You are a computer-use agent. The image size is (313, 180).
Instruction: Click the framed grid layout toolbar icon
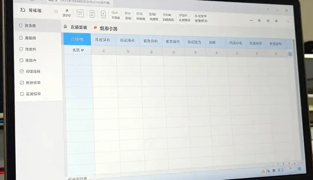[x=80, y=13]
